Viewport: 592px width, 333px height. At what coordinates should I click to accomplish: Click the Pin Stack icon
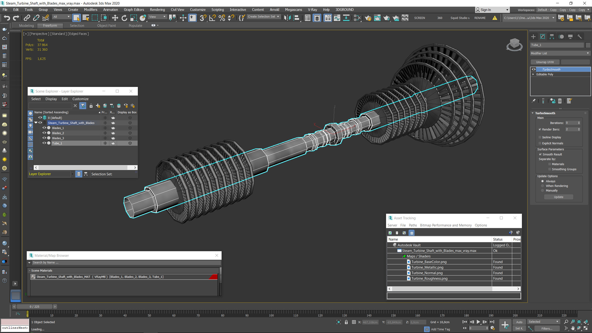pos(534,101)
